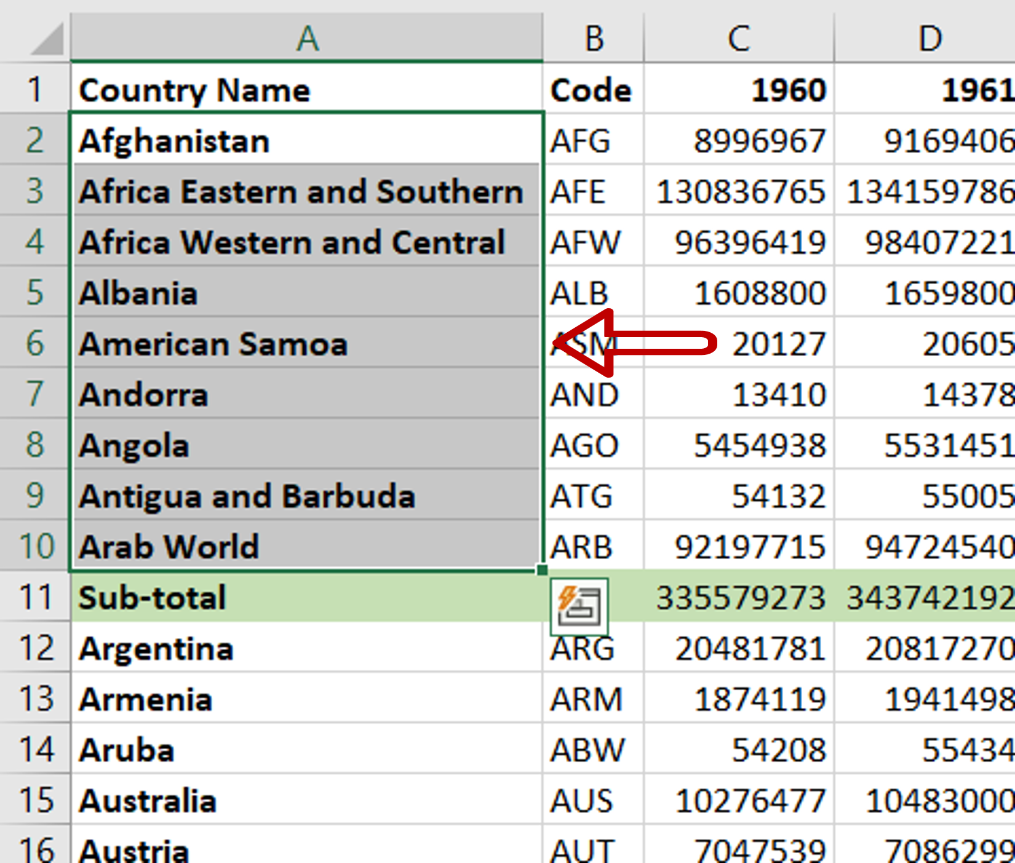
Task: Click the Country Name header cell
Action: click(x=306, y=89)
